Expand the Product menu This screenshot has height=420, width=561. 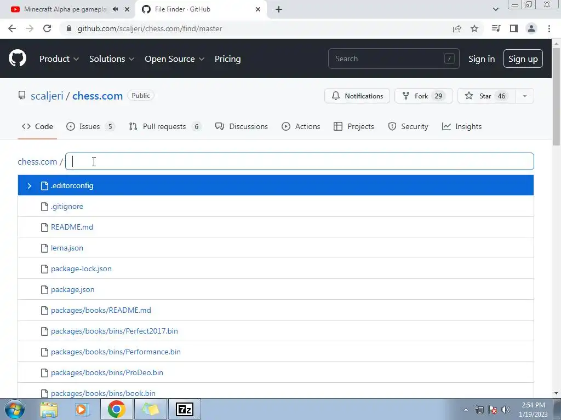[59, 59]
